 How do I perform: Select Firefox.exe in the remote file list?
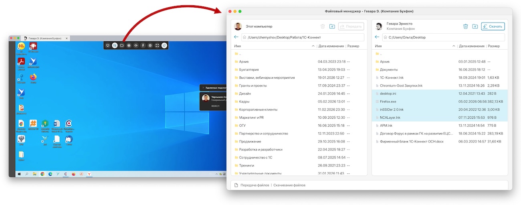click(x=388, y=101)
